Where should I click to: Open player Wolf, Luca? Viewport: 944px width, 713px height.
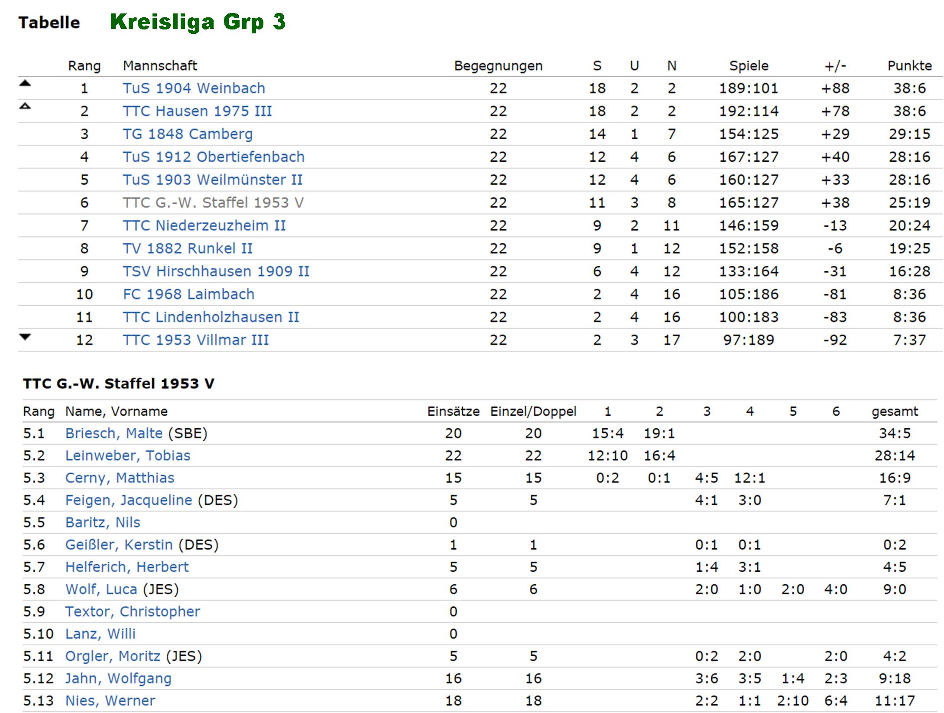click(101, 590)
